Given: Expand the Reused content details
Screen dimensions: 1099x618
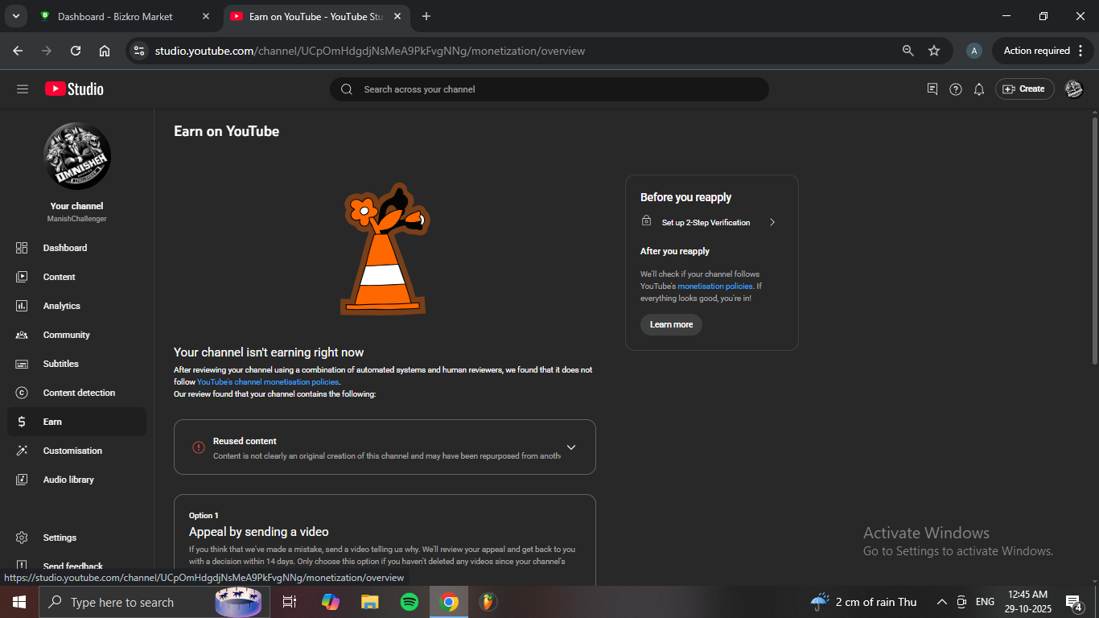Looking at the screenshot, I should [x=571, y=447].
